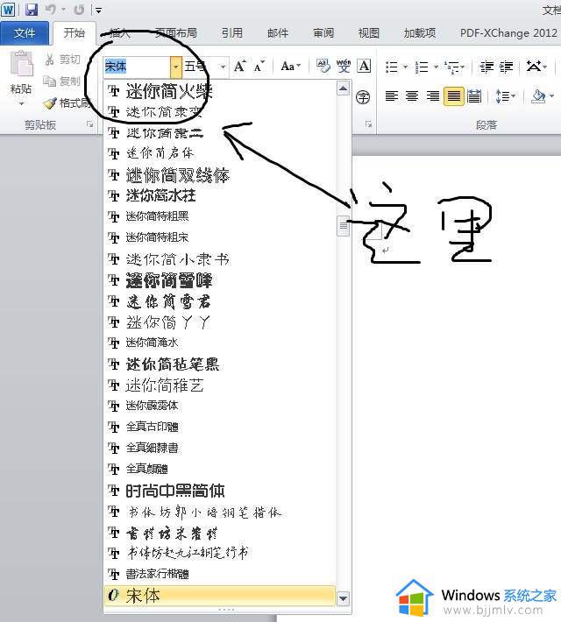
Task: Click 剪切 cut button
Action: (x=63, y=60)
